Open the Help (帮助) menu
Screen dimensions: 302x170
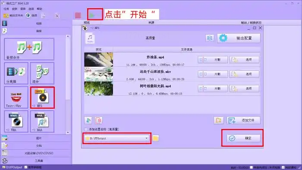[40, 9]
